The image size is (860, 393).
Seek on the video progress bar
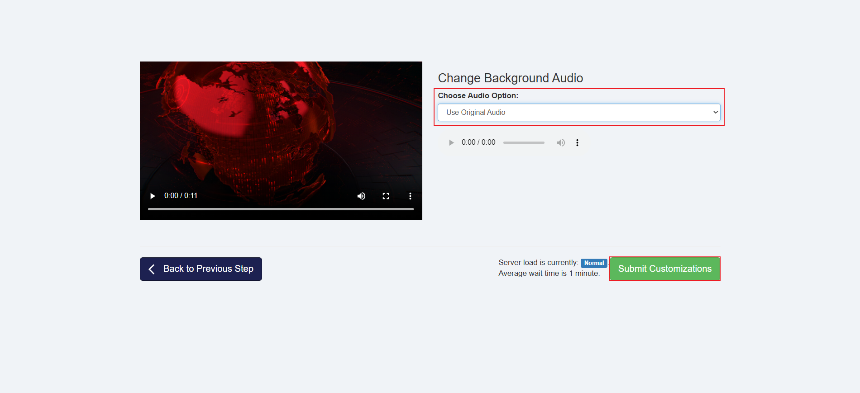pos(281,209)
